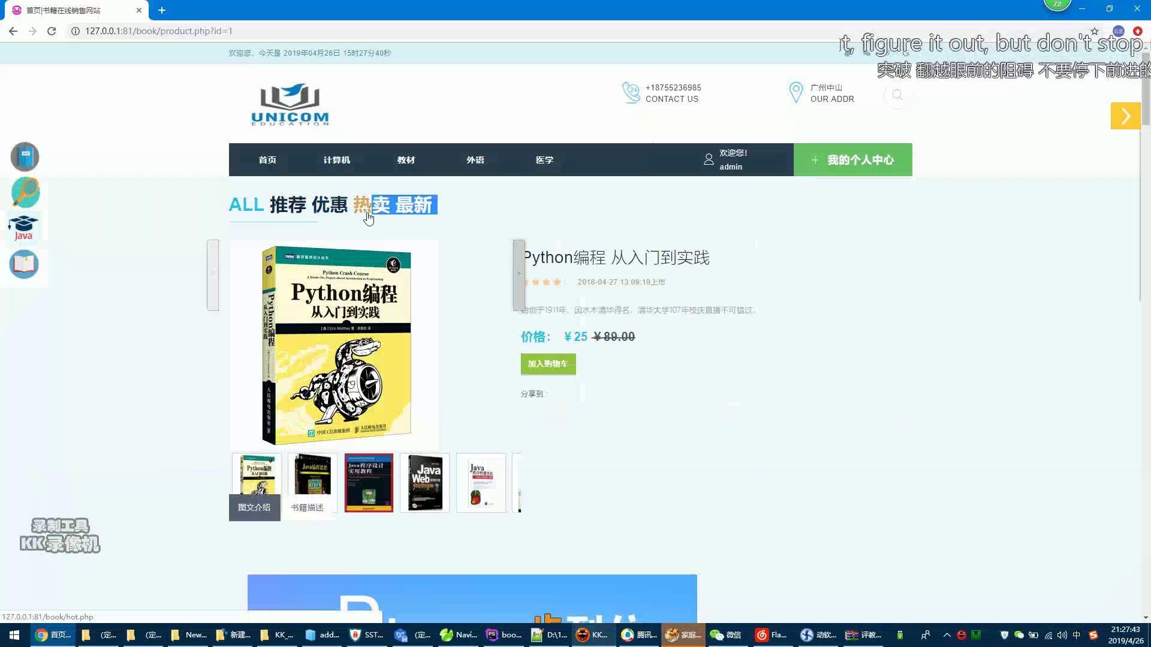Select the 推荐 filter heading
The height and width of the screenshot is (647, 1151).
click(288, 205)
